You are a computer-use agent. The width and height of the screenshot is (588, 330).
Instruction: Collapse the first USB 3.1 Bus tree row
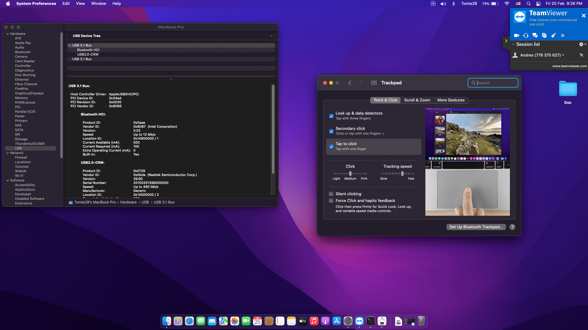pos(70,45)
